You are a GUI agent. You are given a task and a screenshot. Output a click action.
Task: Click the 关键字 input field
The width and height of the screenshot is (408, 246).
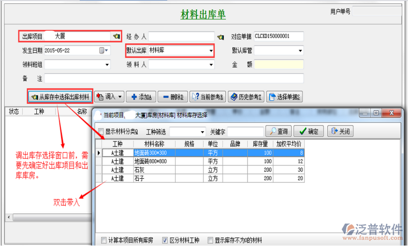click(x=246, y=132)
